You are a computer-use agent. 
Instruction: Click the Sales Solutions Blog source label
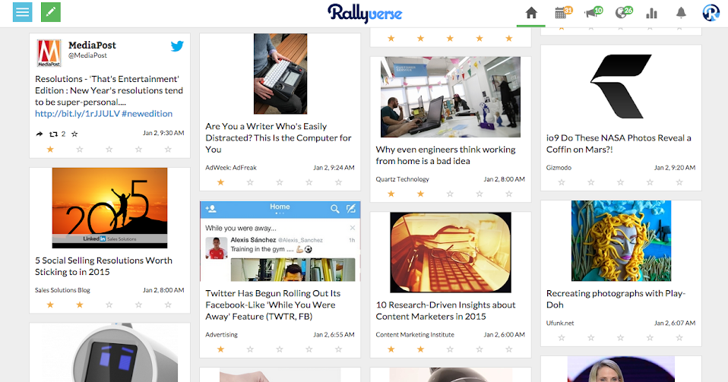62,290
